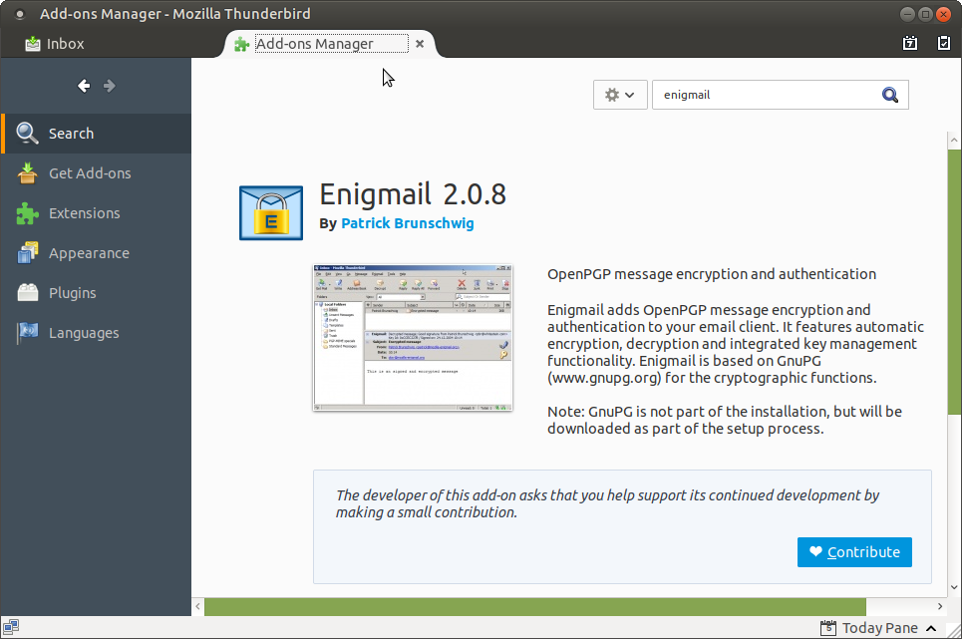Click the online status icon in status bar
This screenshot has width=962, height=639.
[11, 627]
